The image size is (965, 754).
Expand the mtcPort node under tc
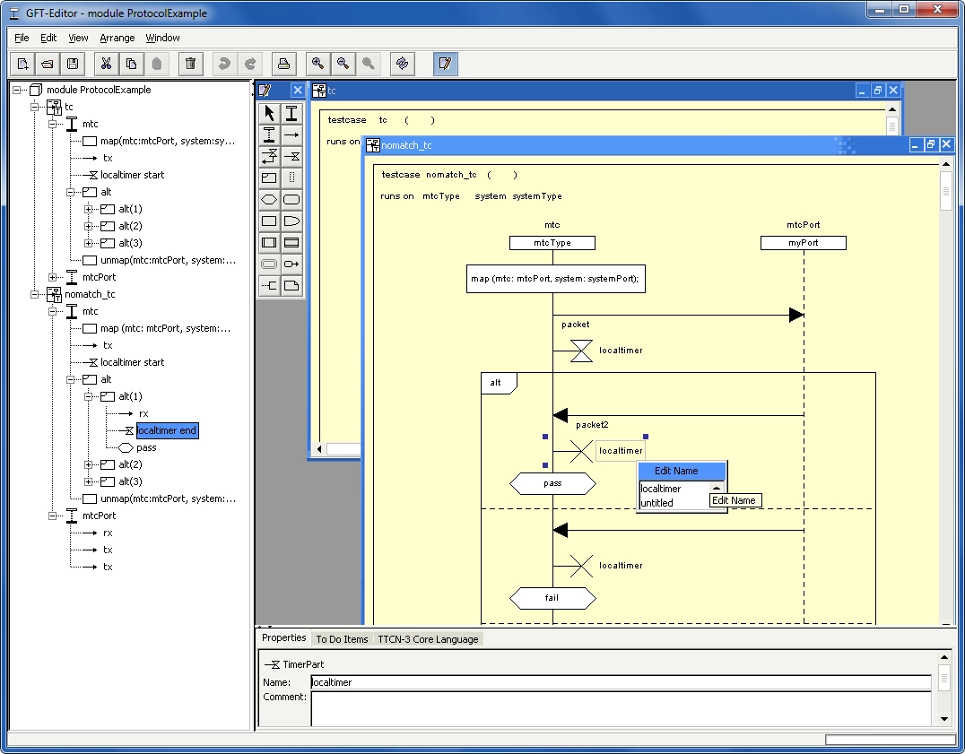[53, 277]
